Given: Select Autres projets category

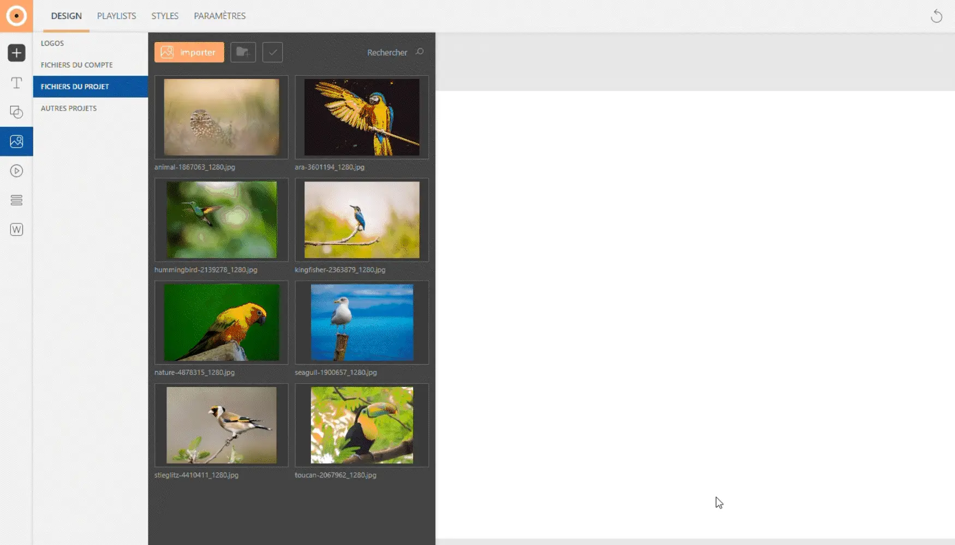Looking at the screenshot, I should click(69, 108).
